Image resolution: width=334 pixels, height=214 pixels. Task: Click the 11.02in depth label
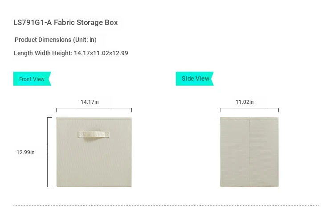click(244, 102)
